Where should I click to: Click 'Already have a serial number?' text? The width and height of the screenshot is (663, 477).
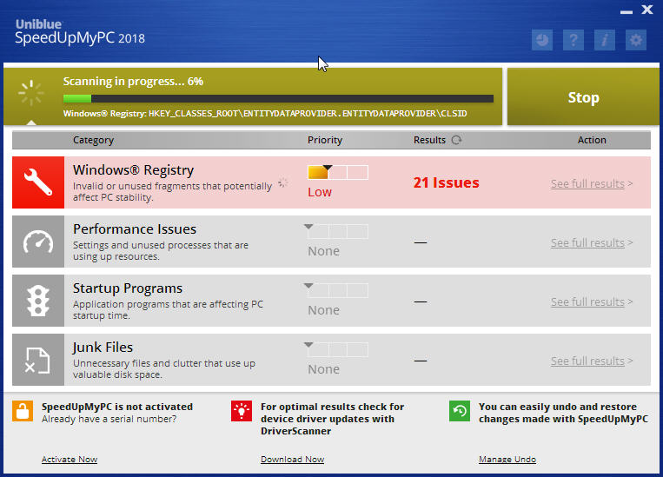(109, 419)
